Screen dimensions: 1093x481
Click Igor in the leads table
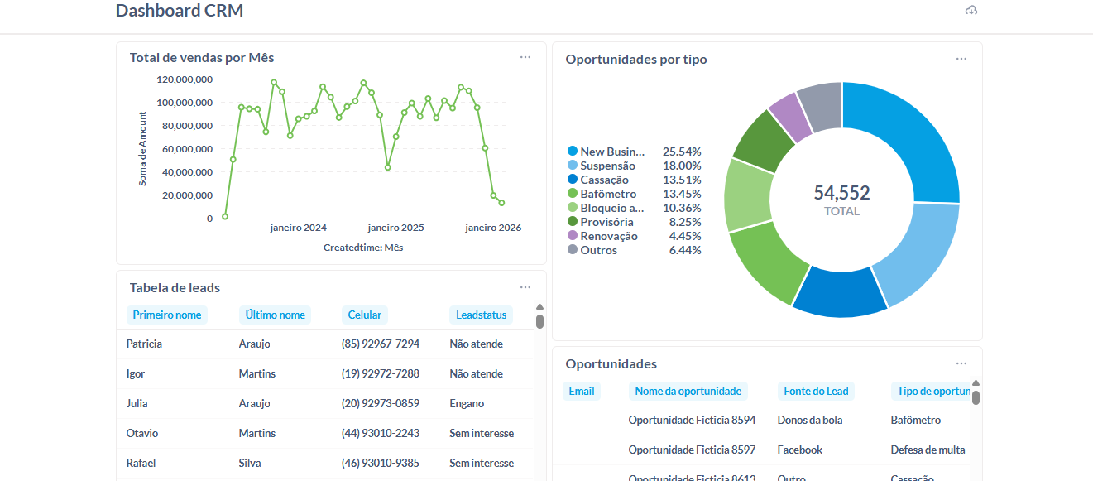pyautogui.click(x=136, y=373)
